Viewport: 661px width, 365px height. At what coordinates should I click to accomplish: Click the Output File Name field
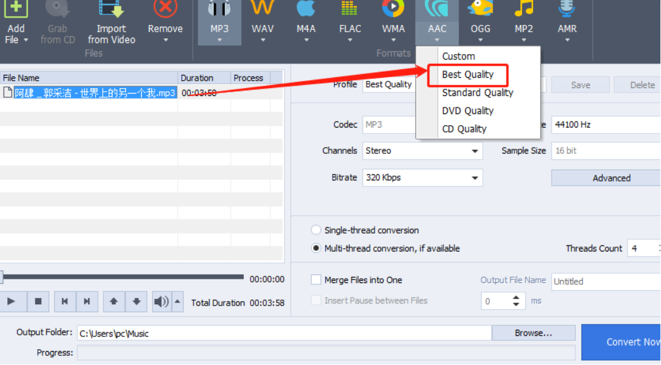click(606, 282)
